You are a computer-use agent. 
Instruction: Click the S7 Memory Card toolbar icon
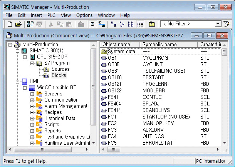(x=39, y=24)
